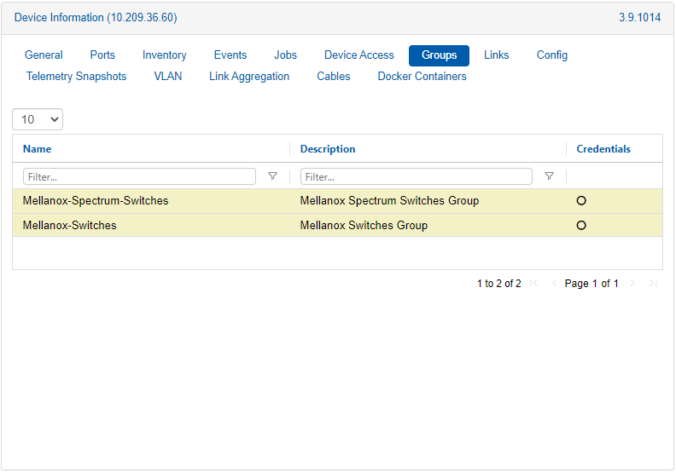Screen dimensions: 676x472
Task: Click the Name column filter icon
Action: 272,176
